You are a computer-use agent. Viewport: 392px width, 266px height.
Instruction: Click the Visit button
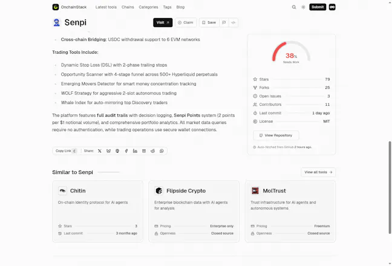click(163, 22)
